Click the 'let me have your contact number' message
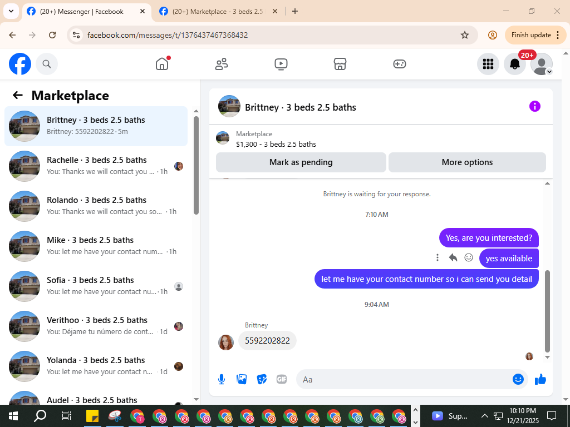 426,279
